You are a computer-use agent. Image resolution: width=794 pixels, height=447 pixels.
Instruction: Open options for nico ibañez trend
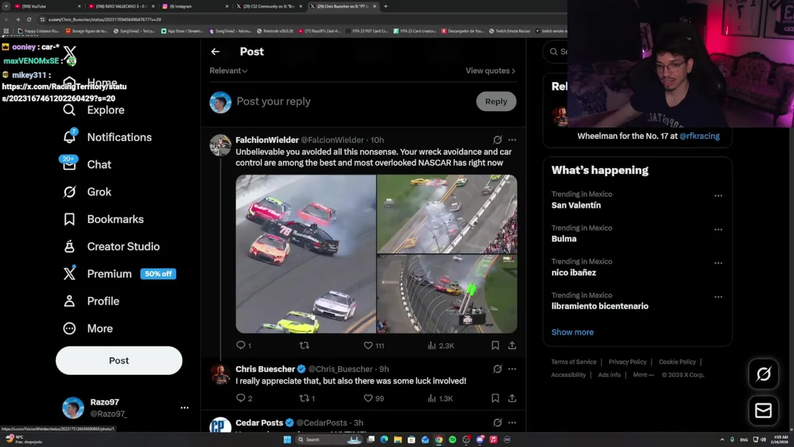pyautogui.click(x=718, y=263)
